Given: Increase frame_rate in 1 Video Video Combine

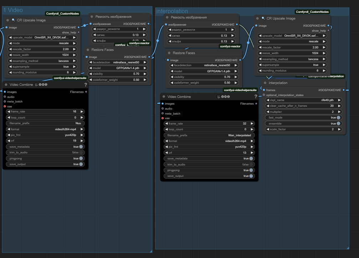Looking at the screenshot, I should [82, 112].
